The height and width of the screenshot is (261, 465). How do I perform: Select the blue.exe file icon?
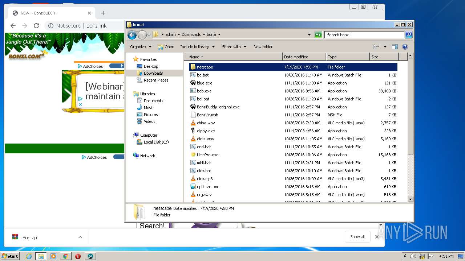193,83
